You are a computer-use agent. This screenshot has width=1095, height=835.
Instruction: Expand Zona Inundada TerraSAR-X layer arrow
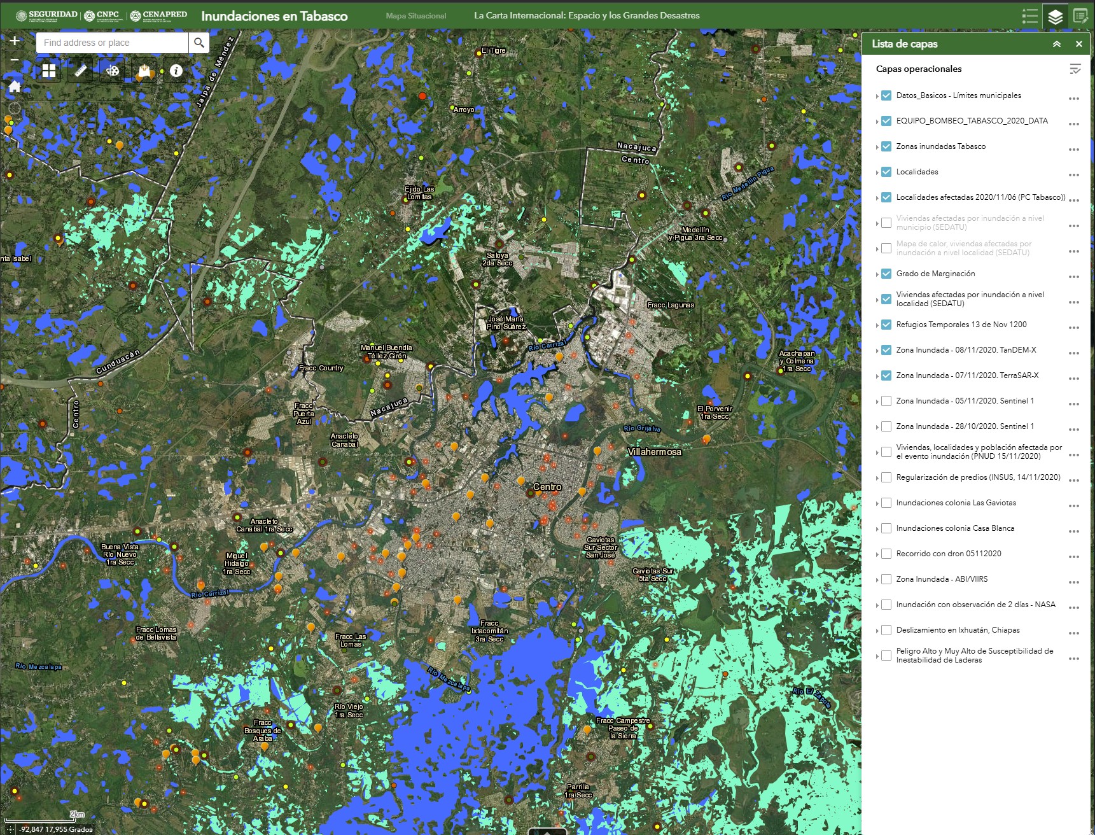(x=877, y=376)
